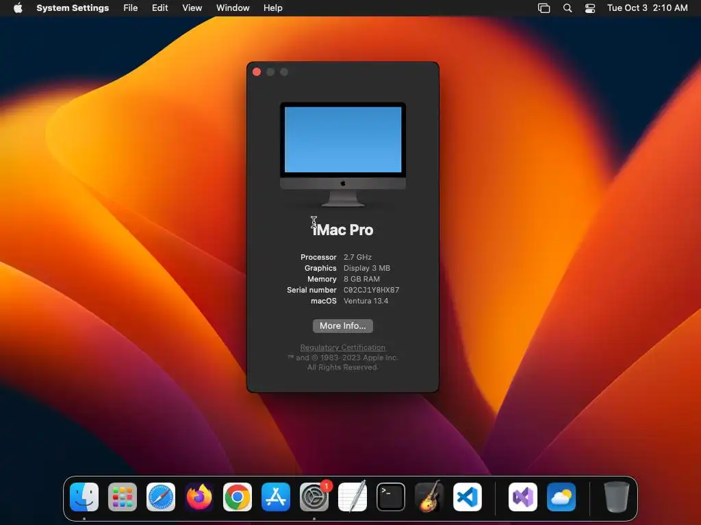Image resolution: width=701 pixels, height=525 pixels.
Task: Click the serial number C02CJ1Y8HX87
Action: point(372,290)
